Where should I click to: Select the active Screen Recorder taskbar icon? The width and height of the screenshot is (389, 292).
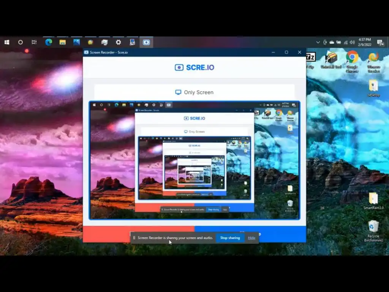(x=146, y=42)
